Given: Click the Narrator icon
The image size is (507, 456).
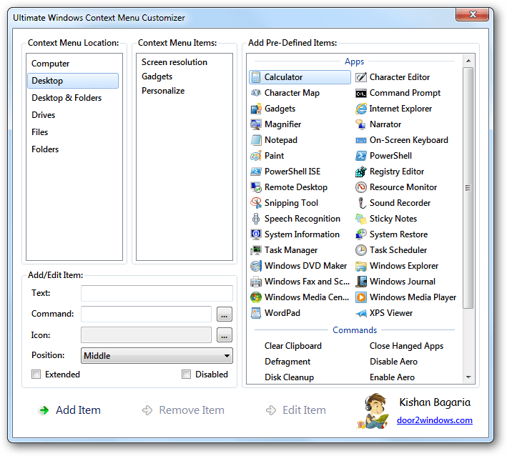Looking at the screenshot, I should 361,124.
